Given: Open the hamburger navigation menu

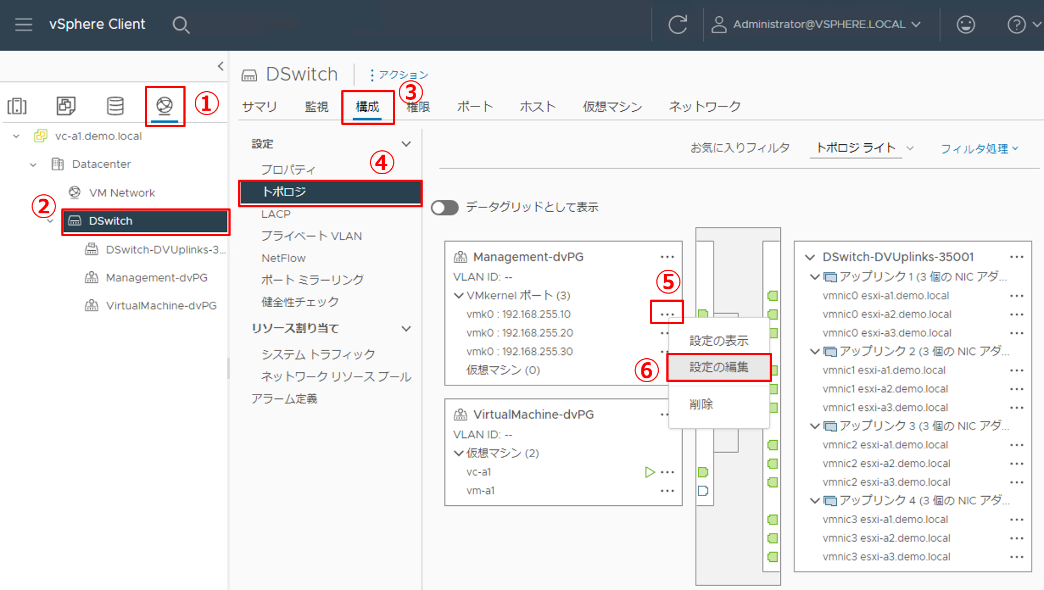Looking at the screenshot, I should pos(23,24).
